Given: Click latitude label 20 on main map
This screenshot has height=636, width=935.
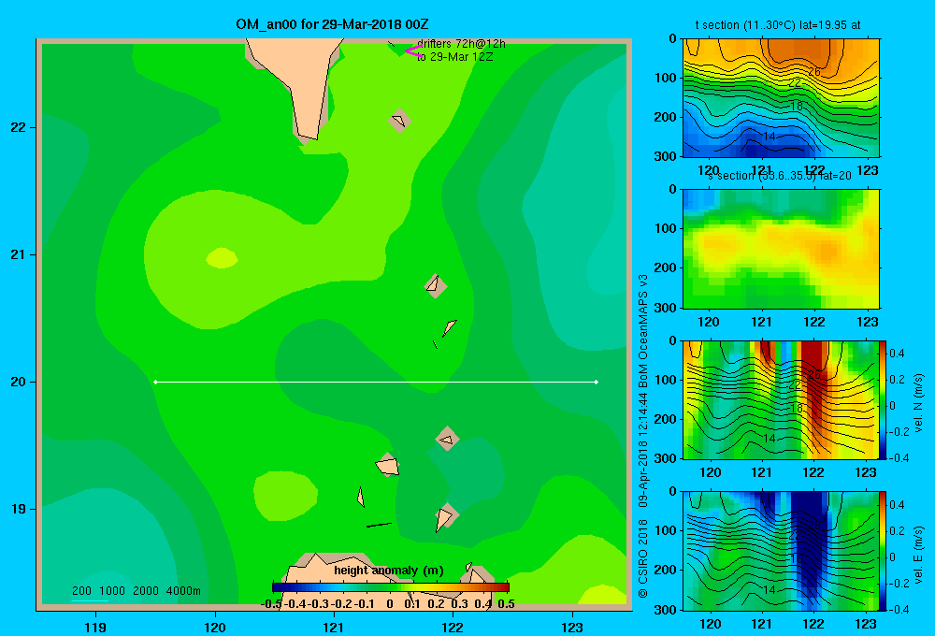Looking at the screenshot, I should [19, 382].
